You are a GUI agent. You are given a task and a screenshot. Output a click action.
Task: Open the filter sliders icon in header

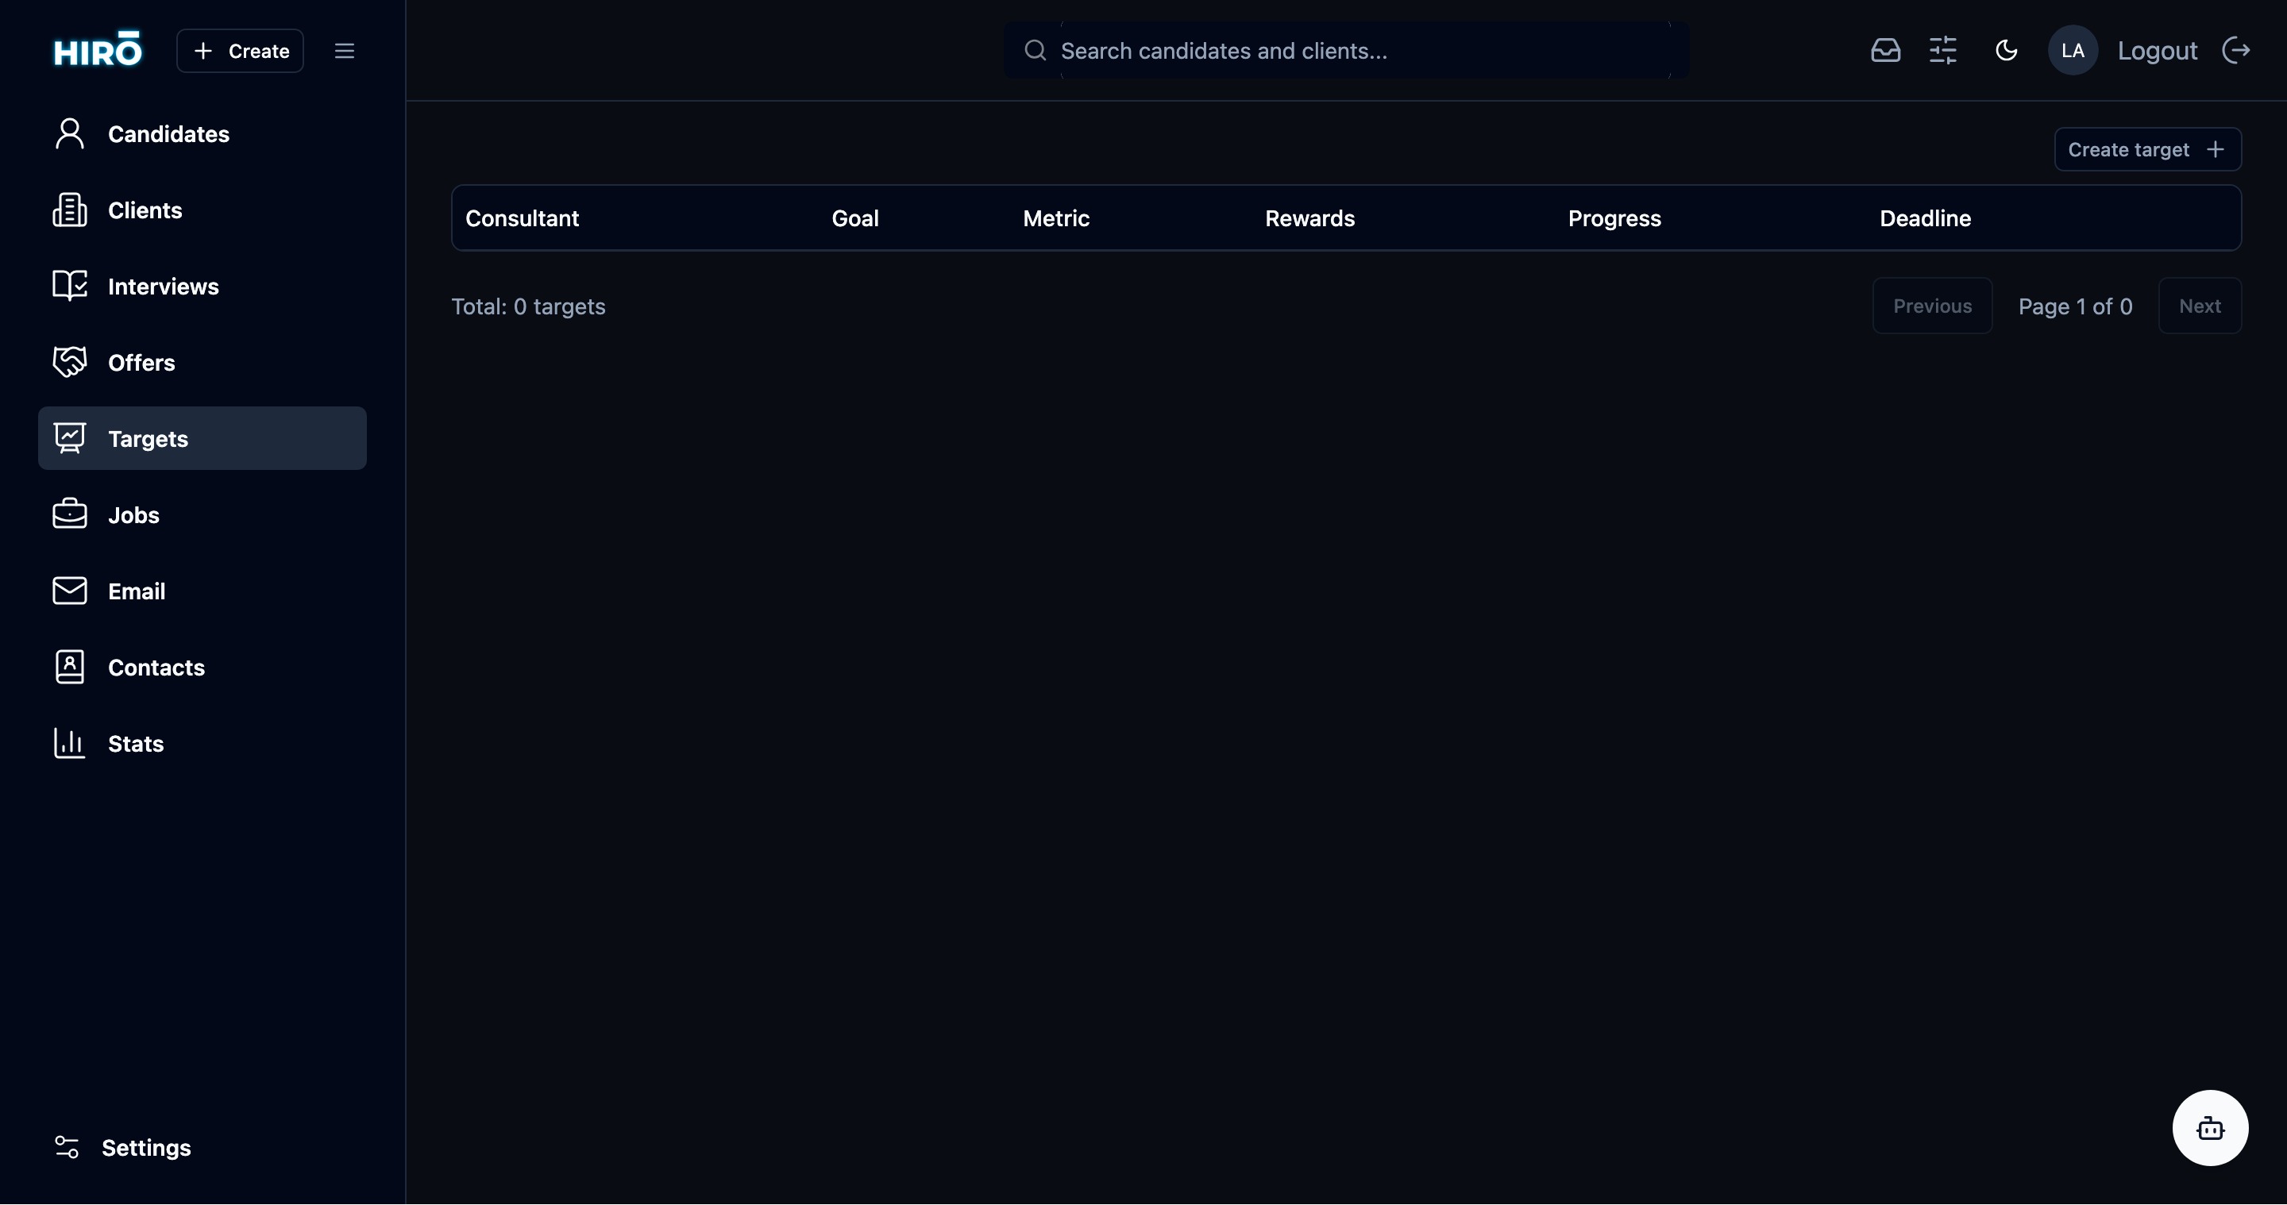coord(1942,51)
